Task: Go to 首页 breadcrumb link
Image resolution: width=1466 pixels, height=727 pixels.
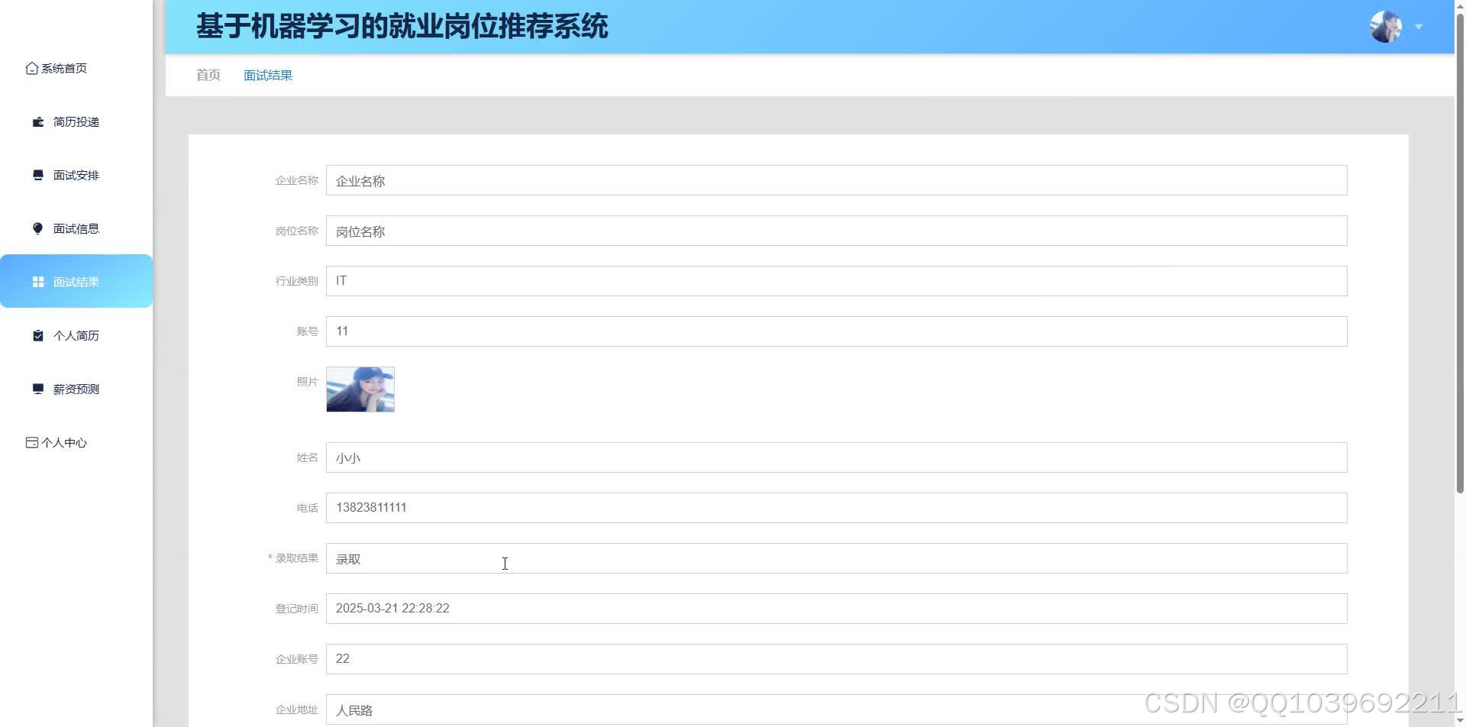Action: tap(208, 75)
